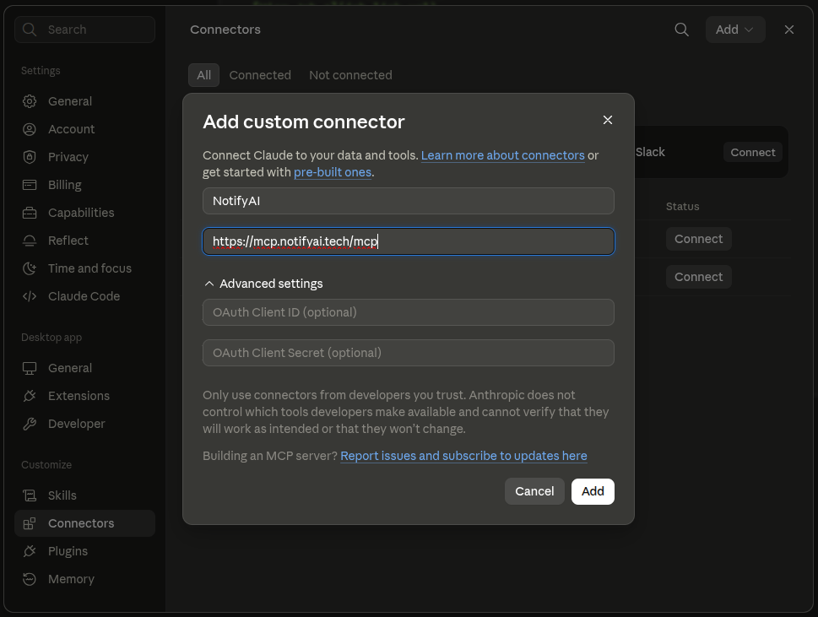
Task: Click the OAuth Client Secret field
Action: point(409,353)
